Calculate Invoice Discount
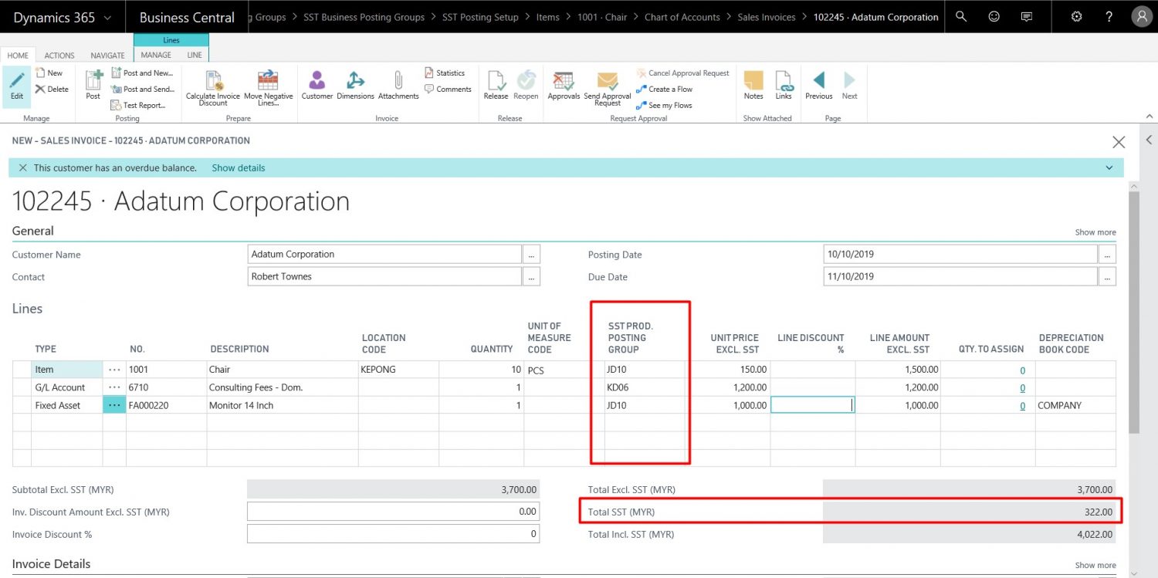The height and width of the screenshot is (578, 1158). point(213,88)
